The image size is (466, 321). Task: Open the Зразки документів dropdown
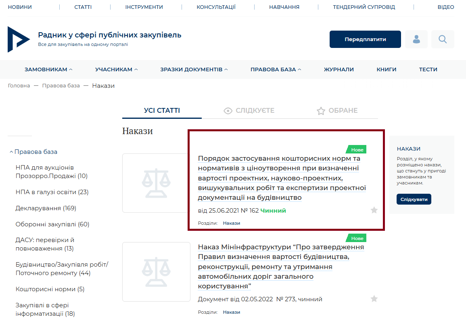tap(194, 69)
